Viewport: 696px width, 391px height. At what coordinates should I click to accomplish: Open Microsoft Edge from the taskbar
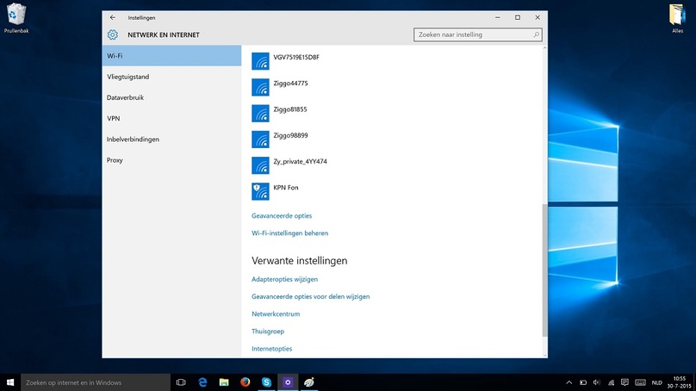click(x=202, y=382)
